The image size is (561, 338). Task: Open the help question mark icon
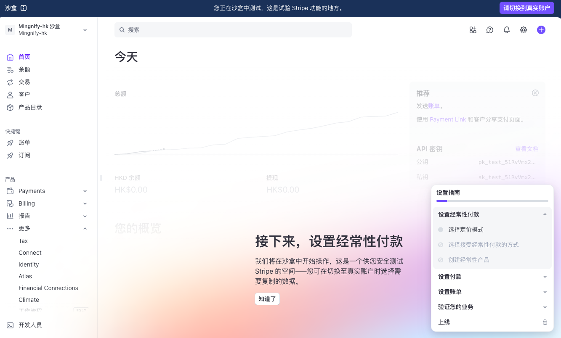489,30
